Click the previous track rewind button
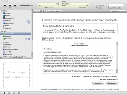The width and height of the screenshot is (127, 95). 5,6
